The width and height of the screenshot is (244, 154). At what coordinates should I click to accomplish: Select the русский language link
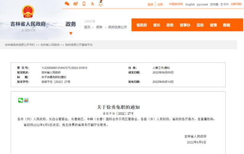[x=202, y=5]
